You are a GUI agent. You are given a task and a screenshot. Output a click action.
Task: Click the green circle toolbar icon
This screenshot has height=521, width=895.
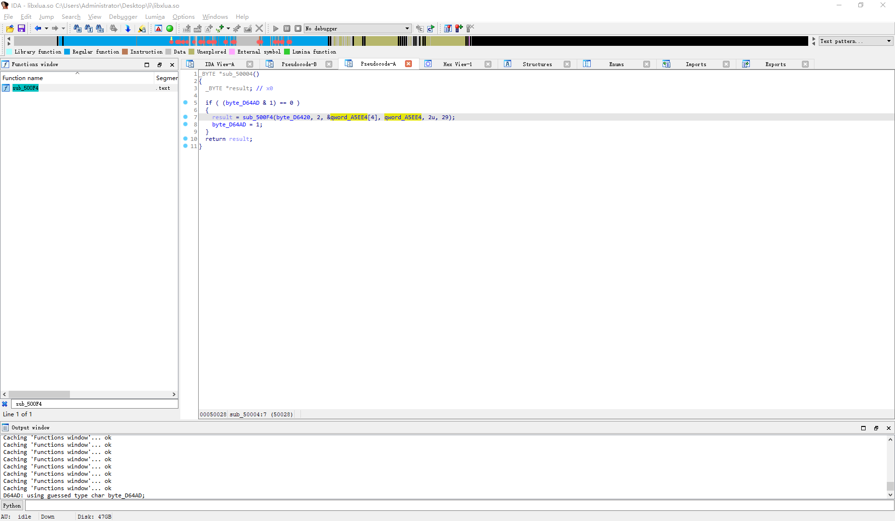pyautogui.click(x=170, y=28)
